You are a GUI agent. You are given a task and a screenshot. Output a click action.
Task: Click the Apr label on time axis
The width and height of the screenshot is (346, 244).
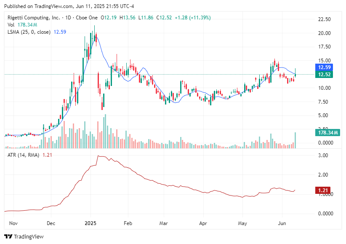[x=203, y=223]
